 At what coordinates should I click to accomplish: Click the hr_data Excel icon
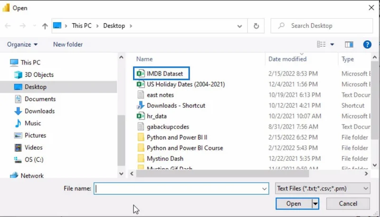click(141, 116)
